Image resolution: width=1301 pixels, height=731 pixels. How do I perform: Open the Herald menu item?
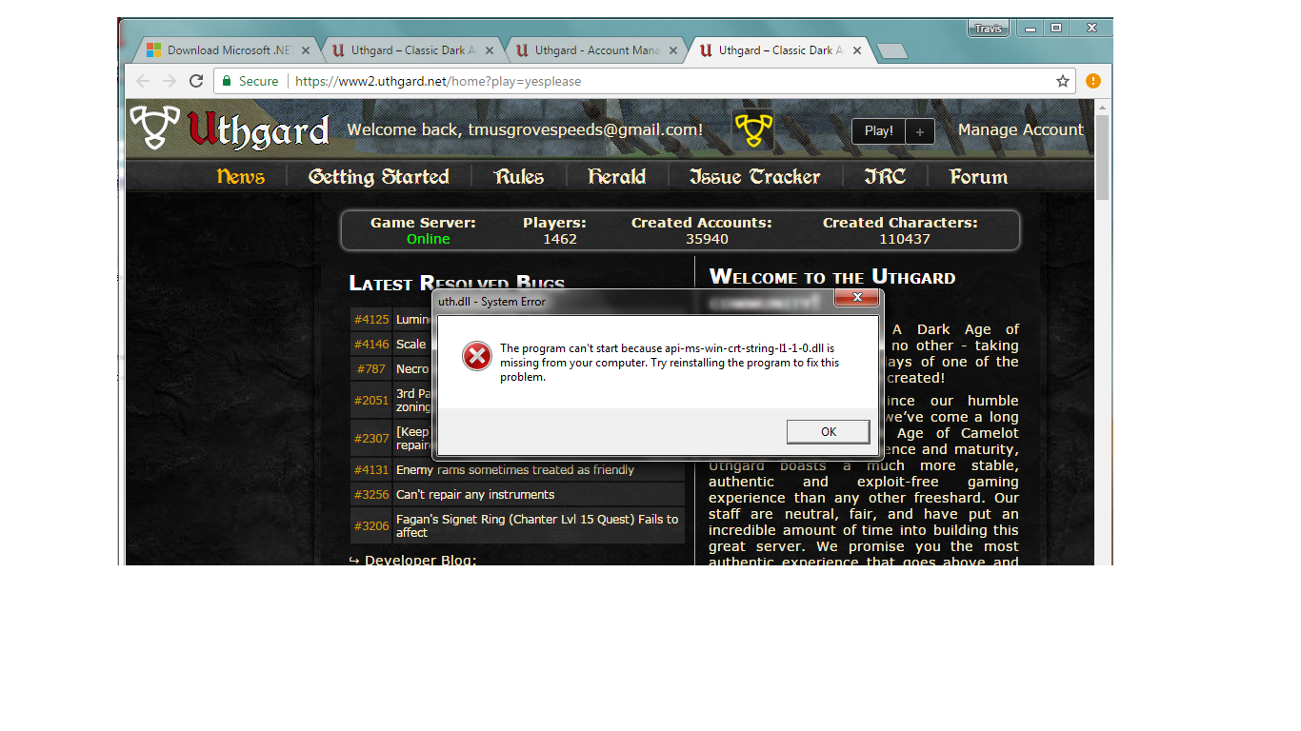616,176
